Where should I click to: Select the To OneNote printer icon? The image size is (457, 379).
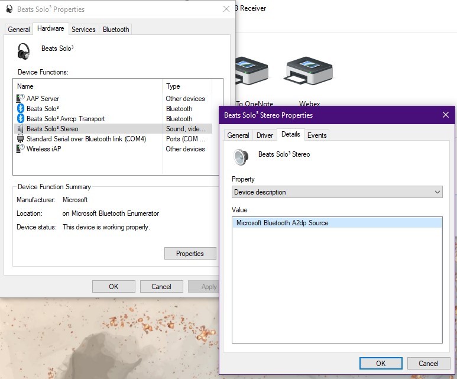point(252,70)
